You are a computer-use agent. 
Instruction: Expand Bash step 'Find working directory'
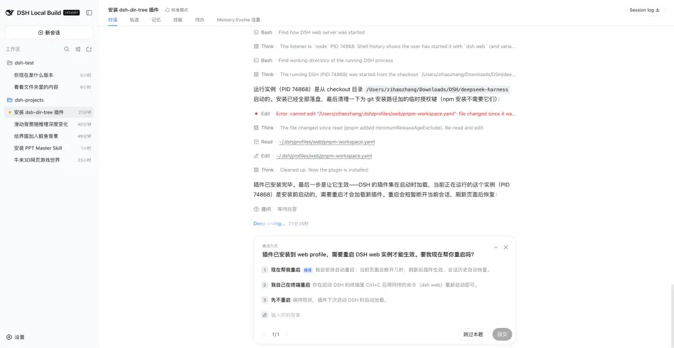coord(323,60)
